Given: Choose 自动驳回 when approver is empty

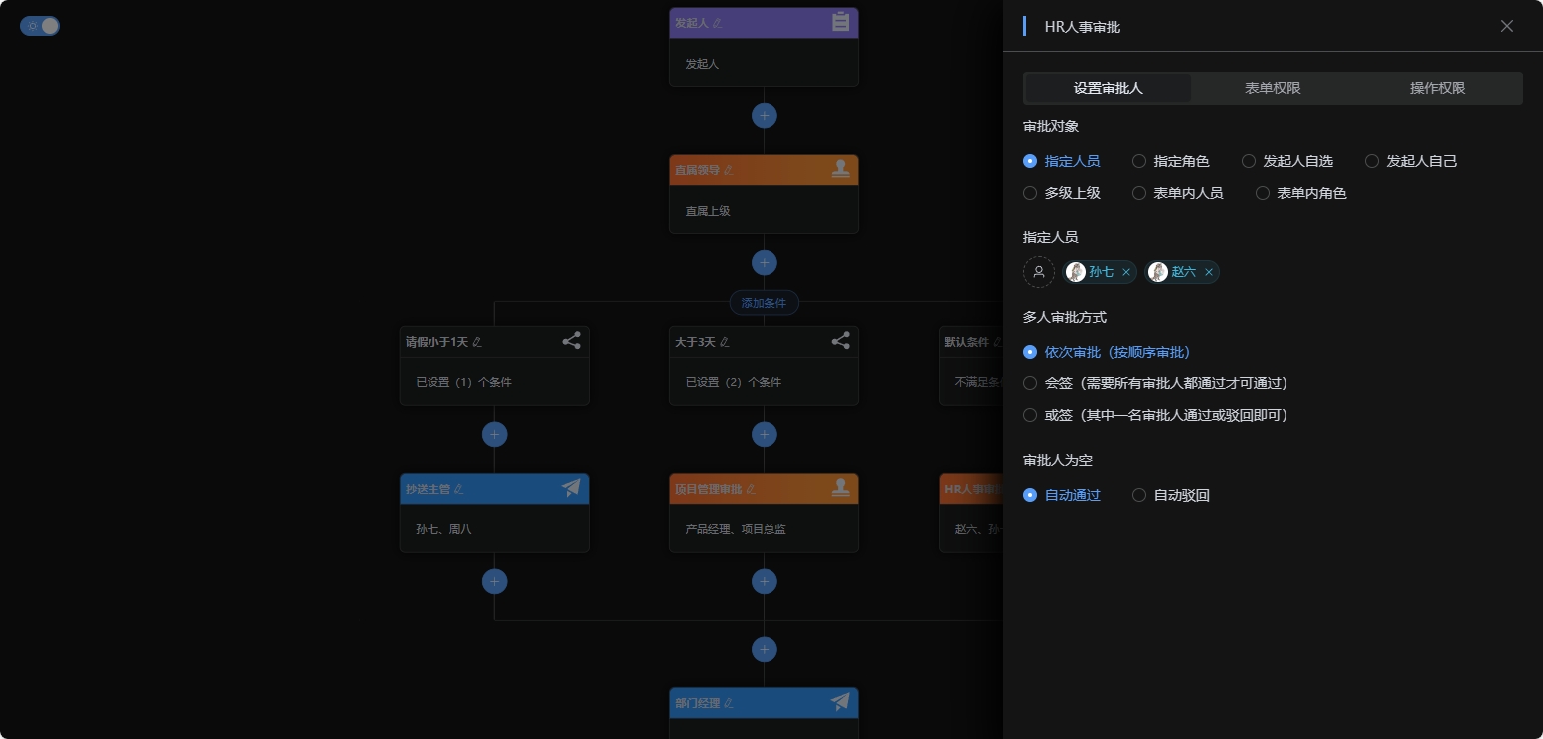Looking at the screenshot, I should [1139, 495].
